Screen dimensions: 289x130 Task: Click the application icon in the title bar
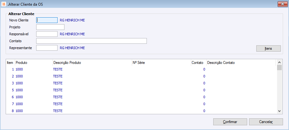click(x=3, y=4)
